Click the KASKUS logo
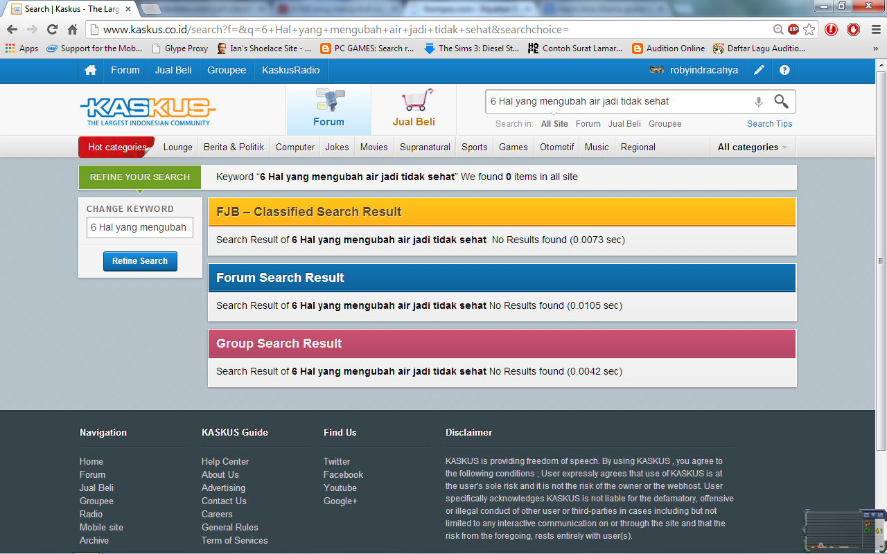Image resolution: width=887 pixels, height=554 pixels. tap(148, 111)
